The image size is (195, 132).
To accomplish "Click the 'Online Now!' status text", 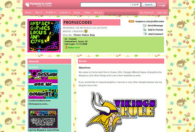I will tap(74, 48).
